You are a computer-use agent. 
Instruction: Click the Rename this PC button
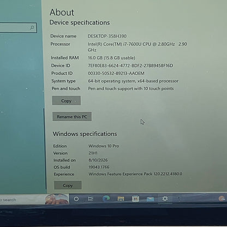coord(72,117)
